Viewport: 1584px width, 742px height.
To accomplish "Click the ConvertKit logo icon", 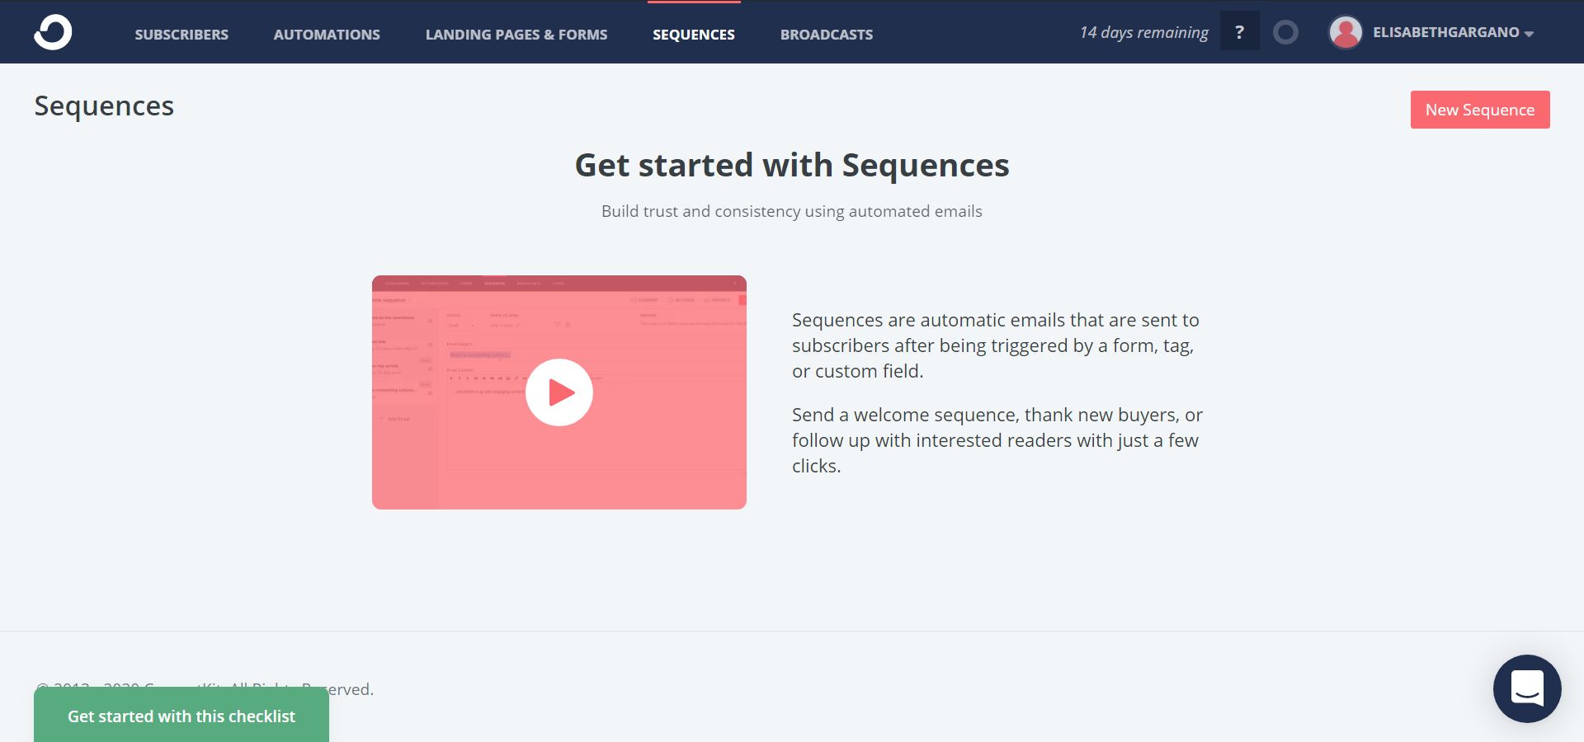I will point(53,32).
